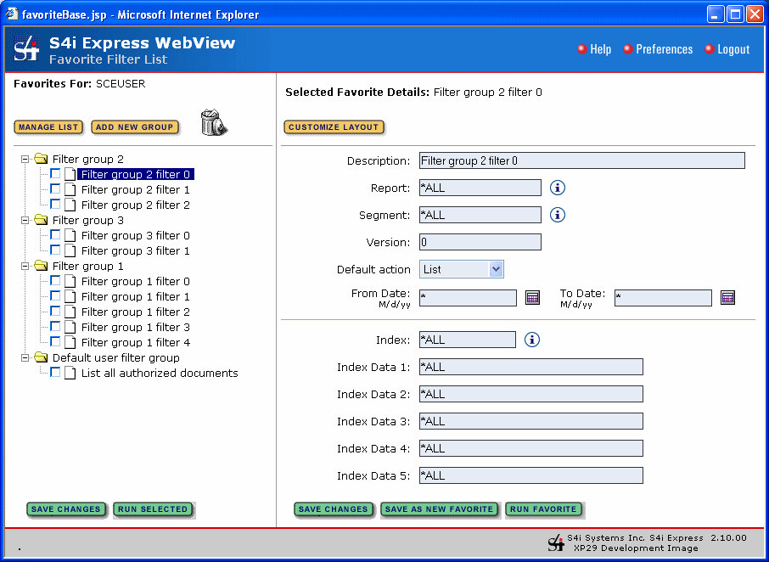
Task: Click into the To Date field
Action: (x=663, y=298)
